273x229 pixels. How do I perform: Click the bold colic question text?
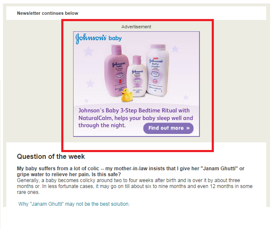click(131, 171)
